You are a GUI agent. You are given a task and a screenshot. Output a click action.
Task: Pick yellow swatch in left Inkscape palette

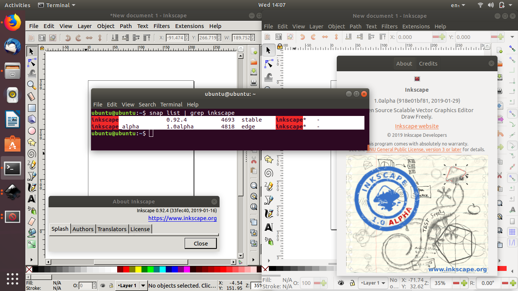[138, 269]
